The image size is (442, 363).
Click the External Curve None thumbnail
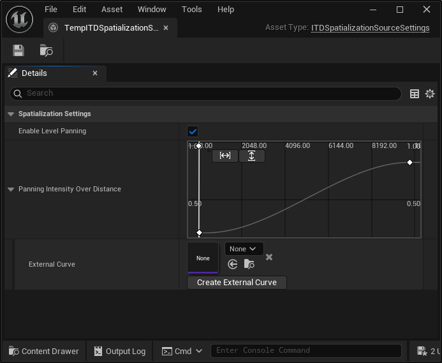tap(203, 258)
